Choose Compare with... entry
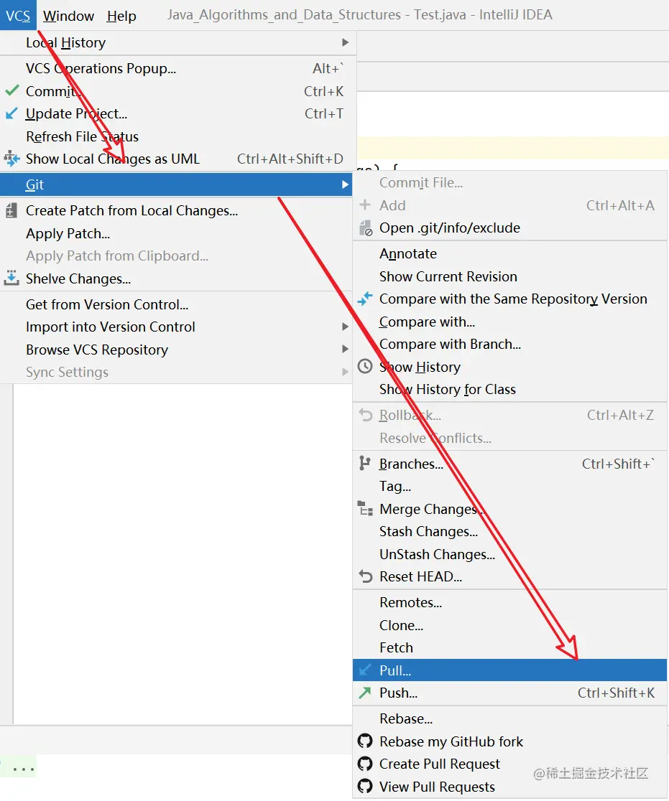Viewport: 669px width, 801px height. pyautogui.click(x=510, y=322)
